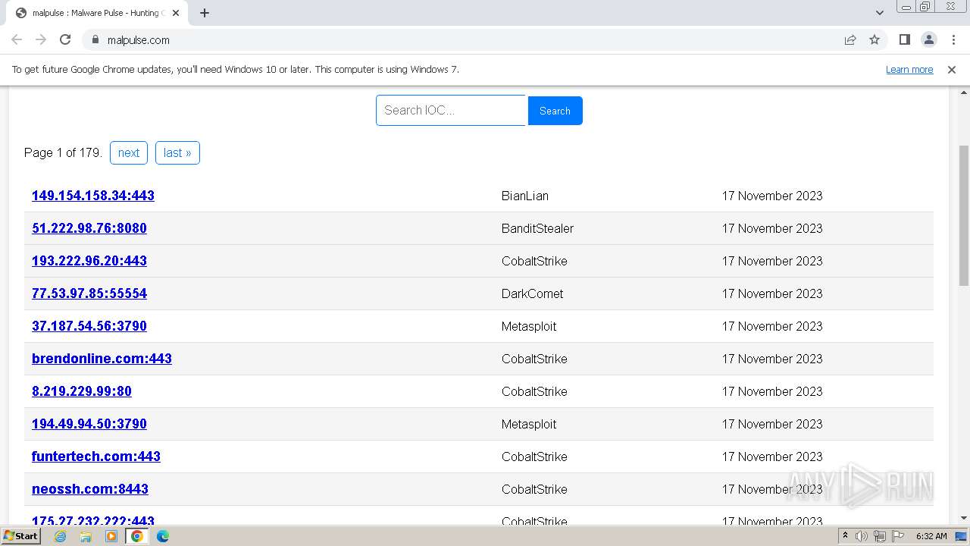Image resolution: width=970 pixels, height=546 pixels.
Task: Click DarkComet malware family text
Action: click(x=532, y=293)
